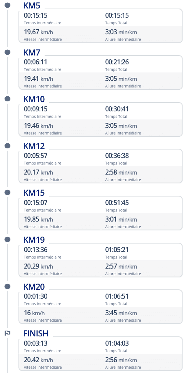Screen dimensions: 185x373
Task: Open the KM5 split heading
Action: 32,5
